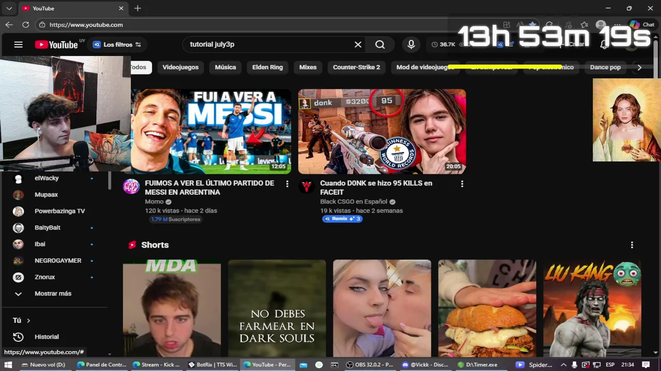The height and width of the screenshot is (371, 661).
Task: Expand the Tú section chevron
Action: [28, 321]
